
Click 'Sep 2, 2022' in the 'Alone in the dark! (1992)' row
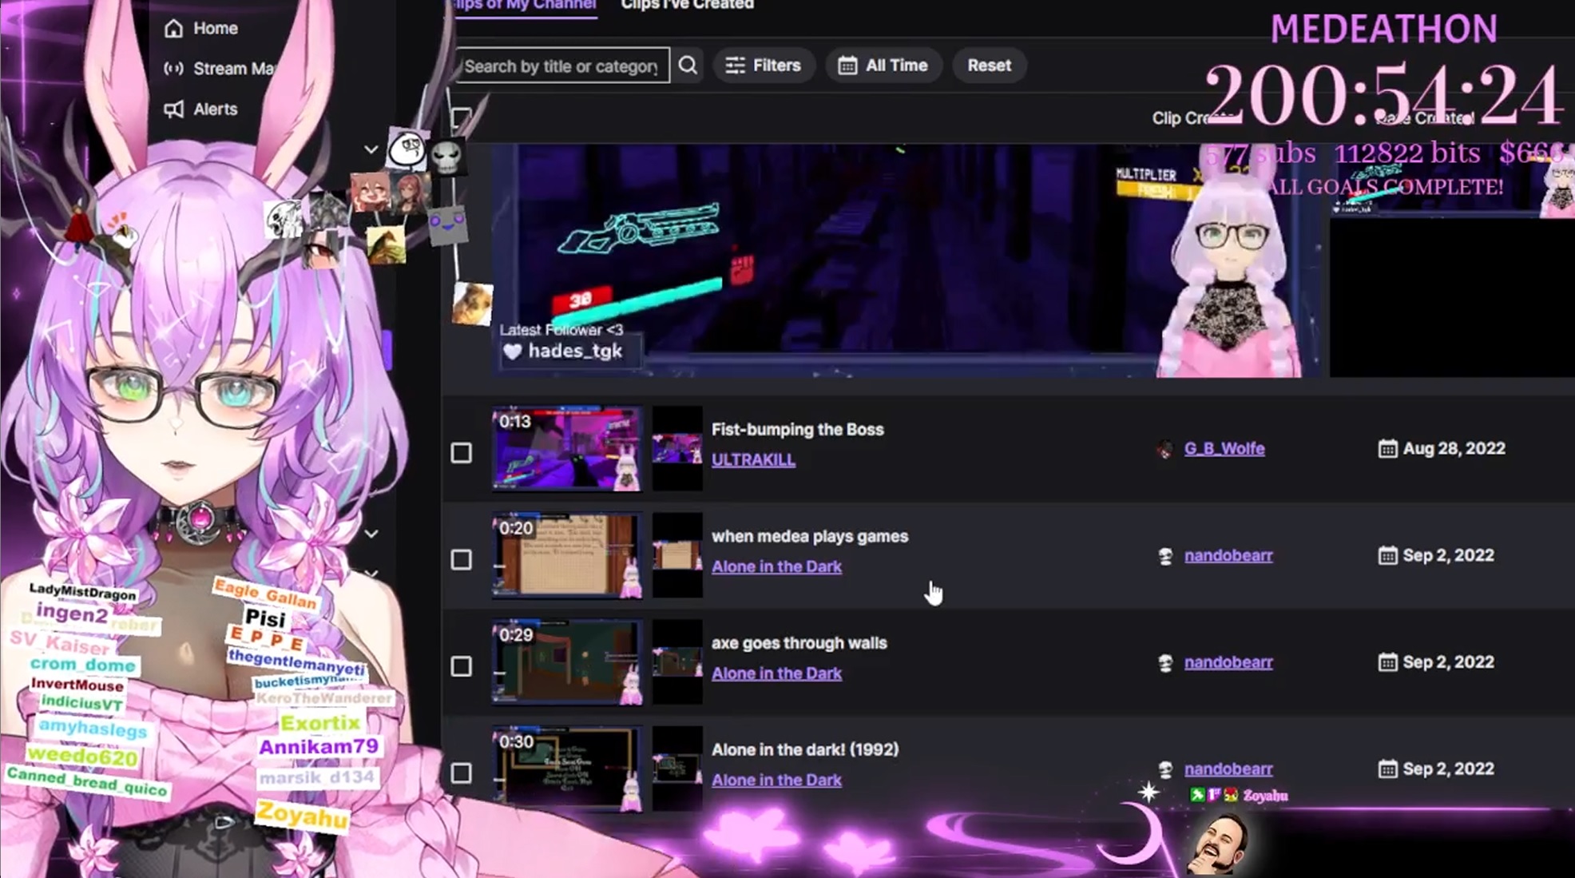click(x=1448, y=769)
